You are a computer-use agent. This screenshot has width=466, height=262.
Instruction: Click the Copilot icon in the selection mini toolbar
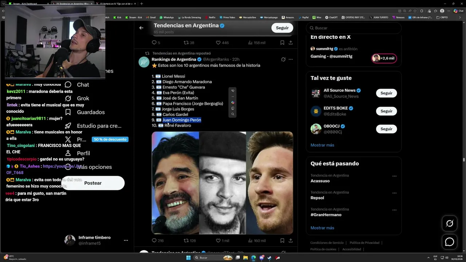click(233, 103)
